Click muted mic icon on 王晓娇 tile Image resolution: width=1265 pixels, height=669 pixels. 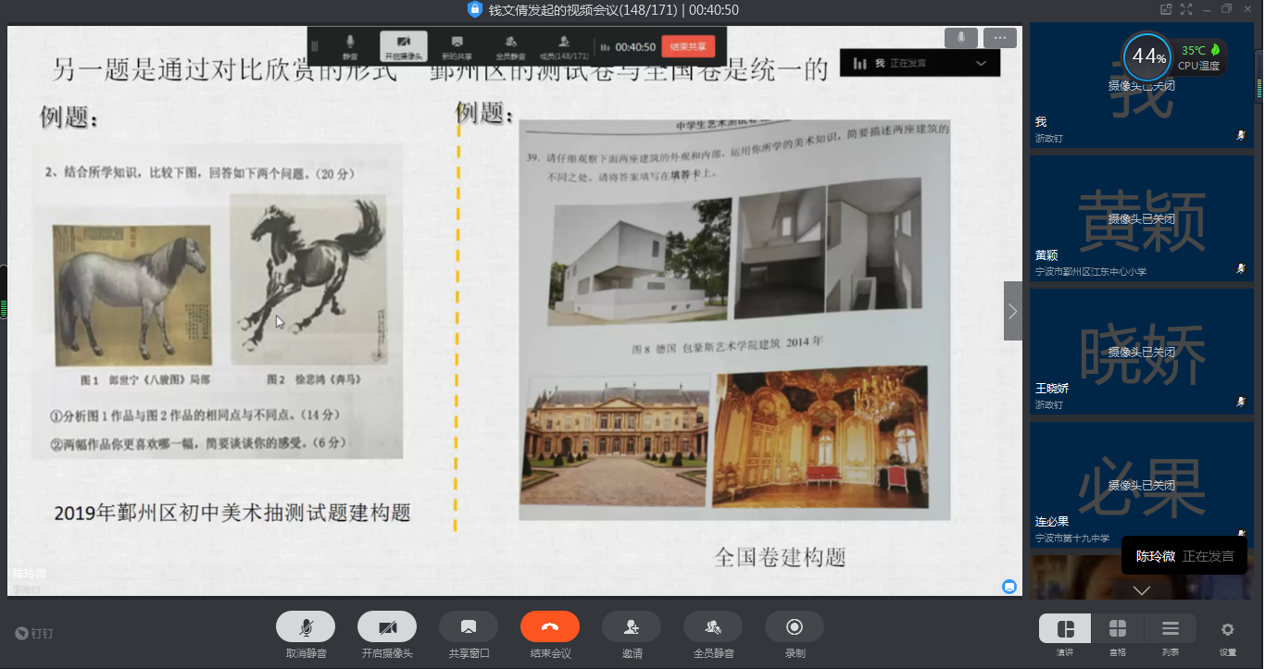click(x=1240, y=402)
